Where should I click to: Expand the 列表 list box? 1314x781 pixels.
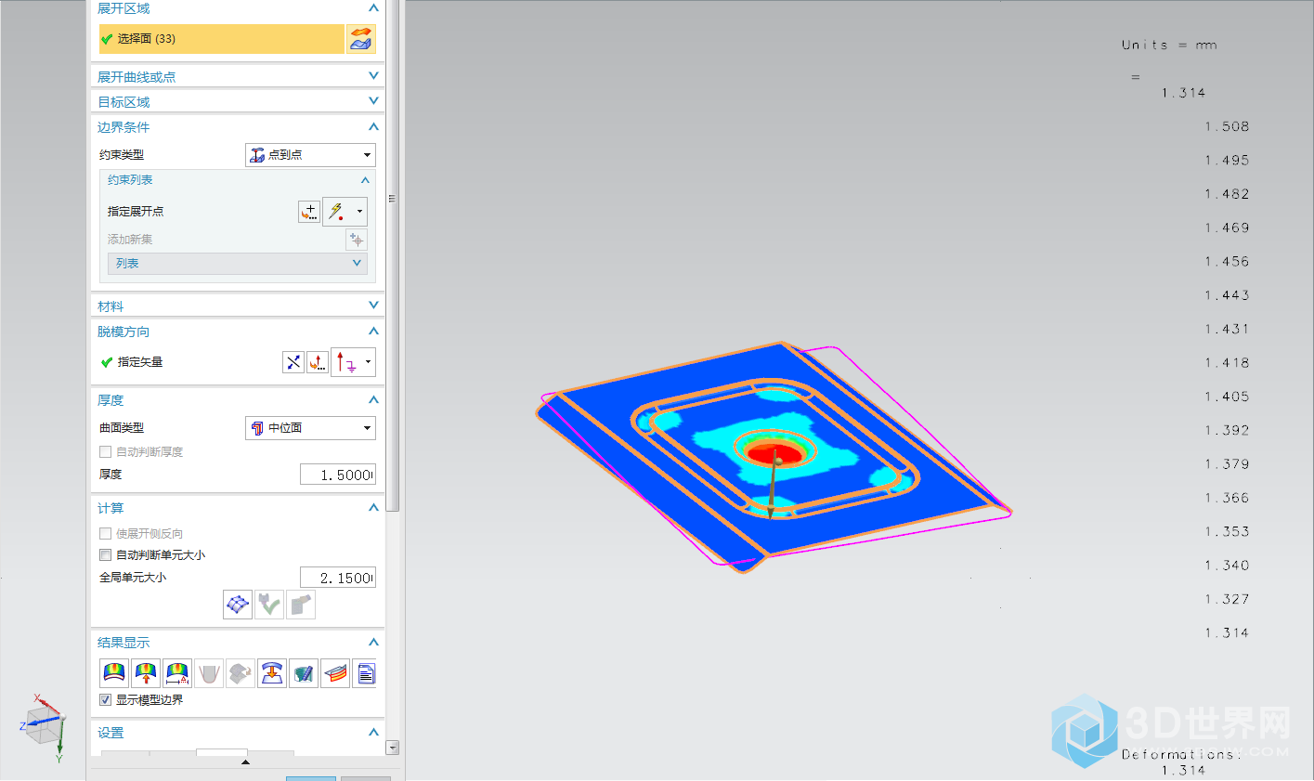click(357, 264)
